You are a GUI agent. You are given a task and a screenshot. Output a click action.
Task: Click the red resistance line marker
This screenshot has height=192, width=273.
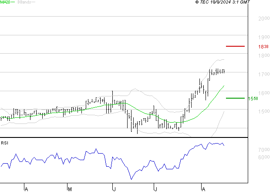click(235, 46)
